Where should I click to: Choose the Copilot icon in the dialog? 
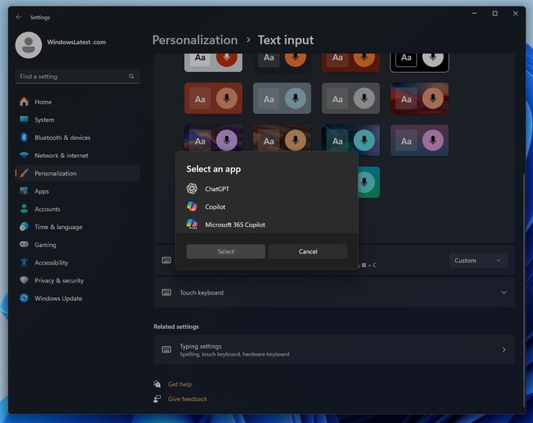click(x=192, y=207)
